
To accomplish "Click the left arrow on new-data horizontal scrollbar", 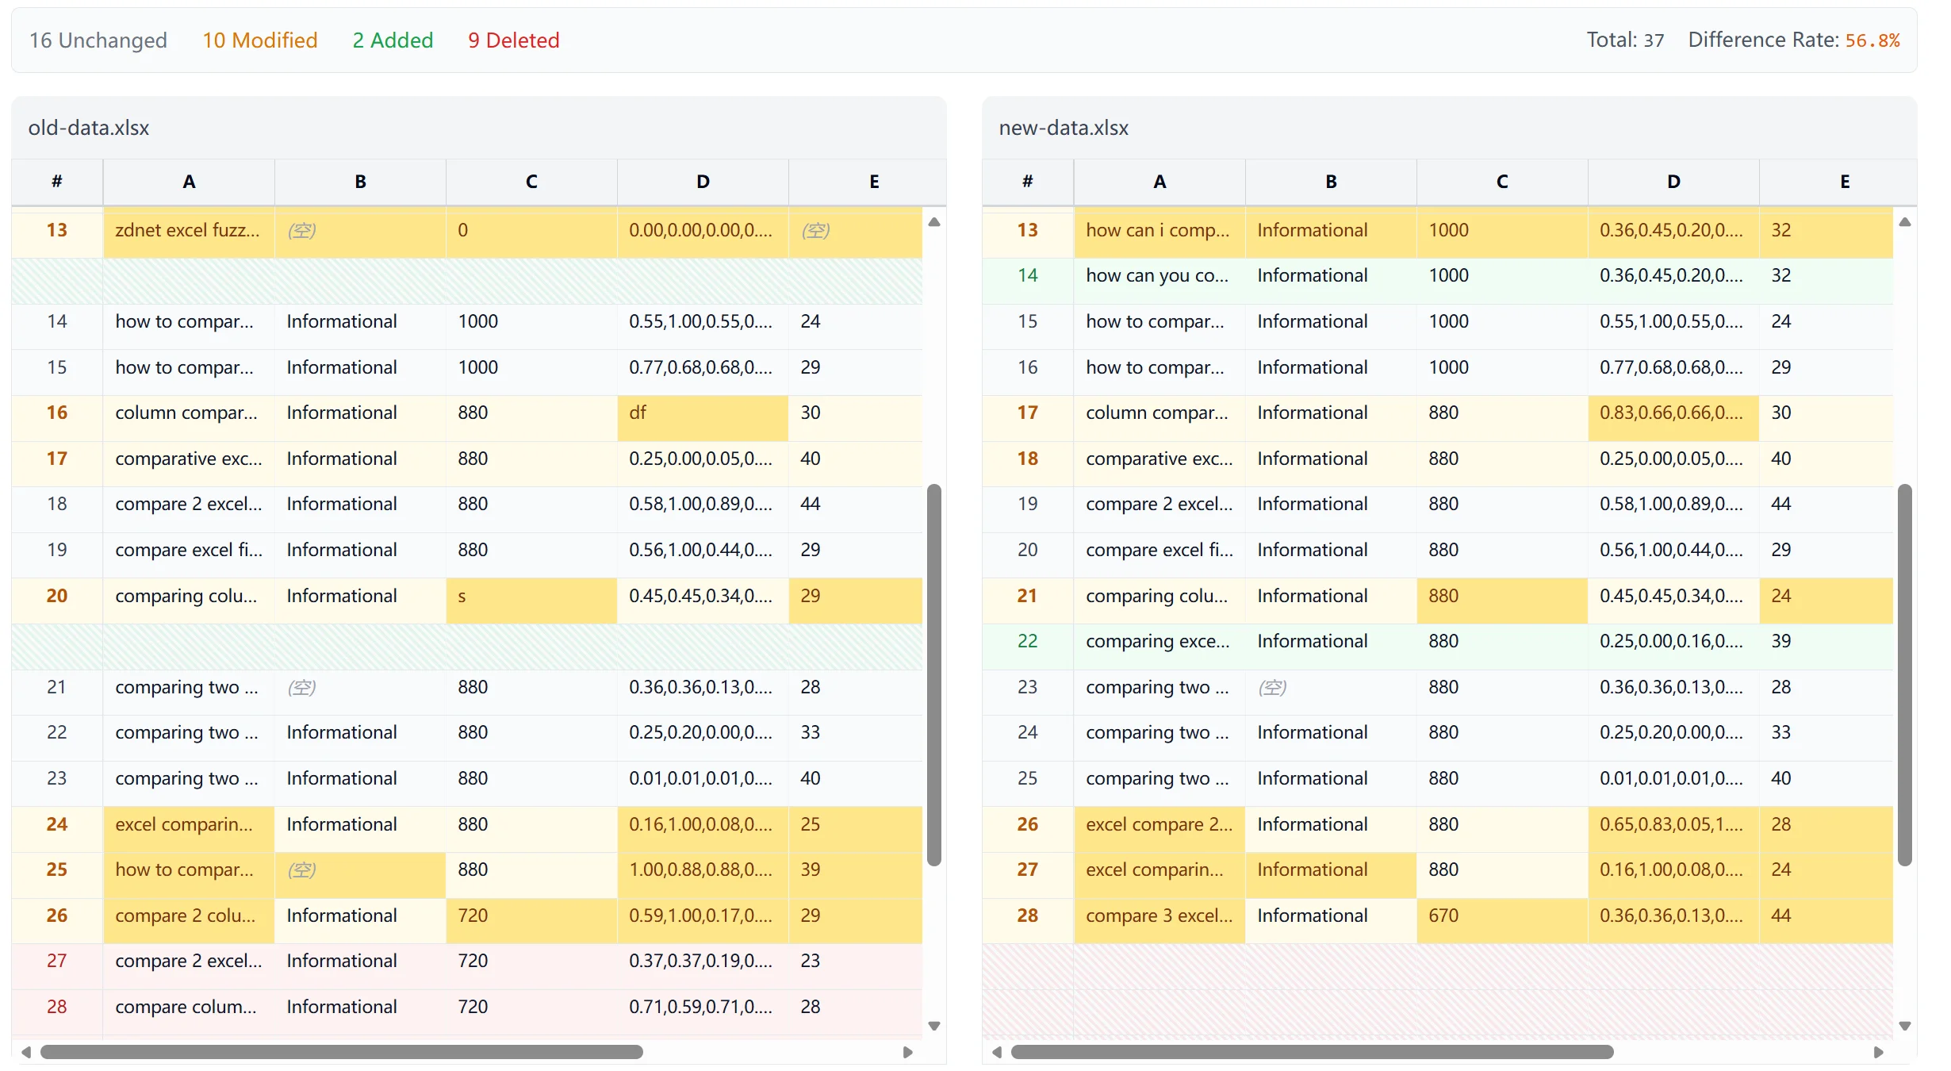I will click(x=997, y=1053).
